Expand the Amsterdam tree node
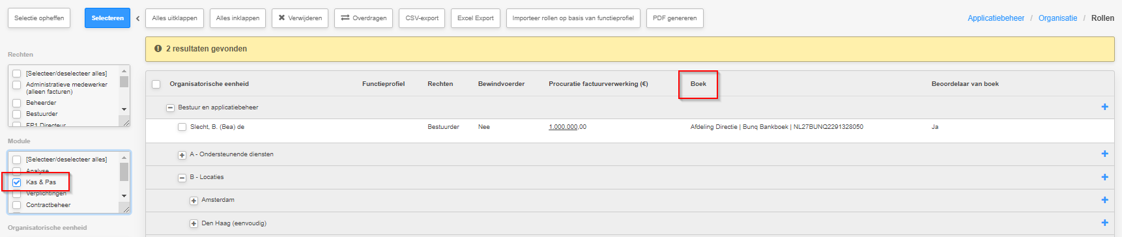The width and height of the screenshot is (1122, 237). (194, 201)
